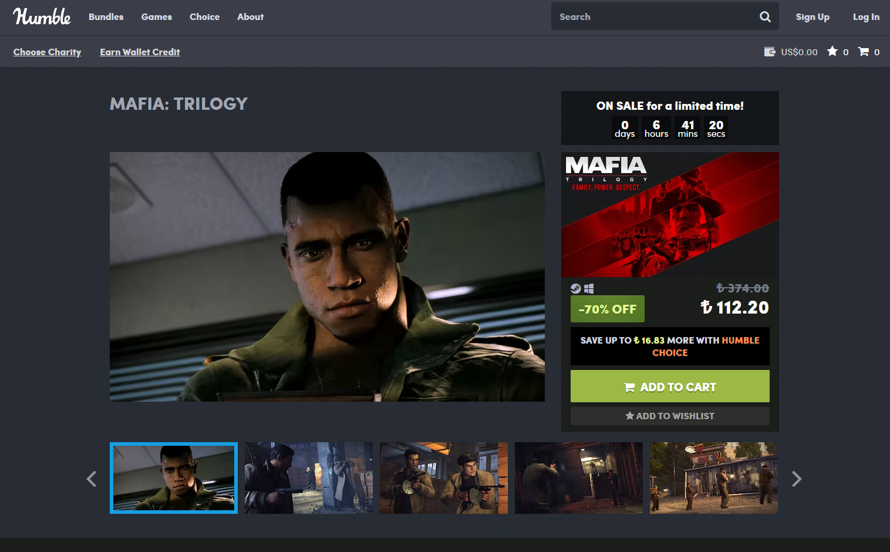This screenshot has height=552, width=890.
Task: Select thumbnail with two men holding tommy guns
Action: (444, 478)
